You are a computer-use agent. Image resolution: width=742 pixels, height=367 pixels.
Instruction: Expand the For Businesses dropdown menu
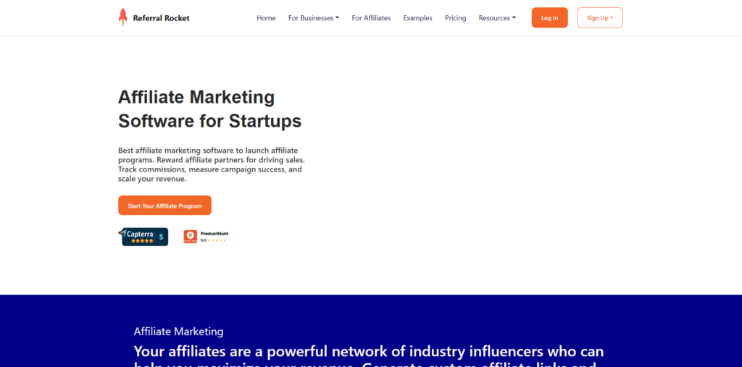point(313,18)
